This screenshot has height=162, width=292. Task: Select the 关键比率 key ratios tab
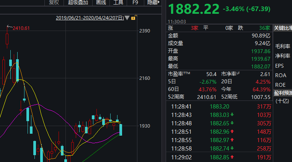click(x=283, y=28)
